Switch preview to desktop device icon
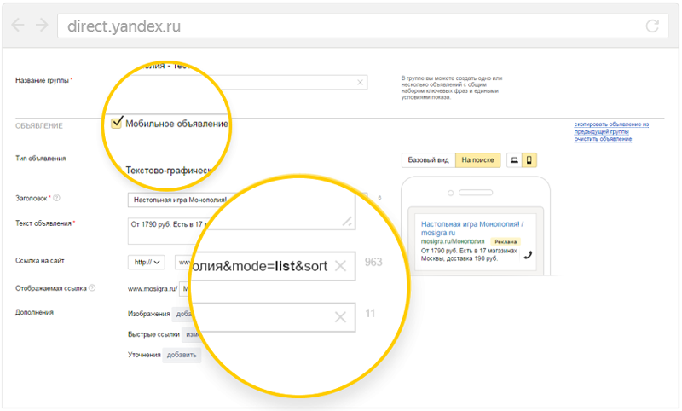682x411 pixels. (514, 160)
